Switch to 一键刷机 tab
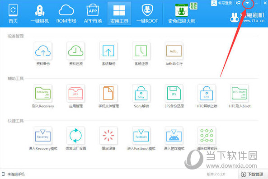Image resolution: width=268 pixels, height=179 pixels. [x=40, y=14]
